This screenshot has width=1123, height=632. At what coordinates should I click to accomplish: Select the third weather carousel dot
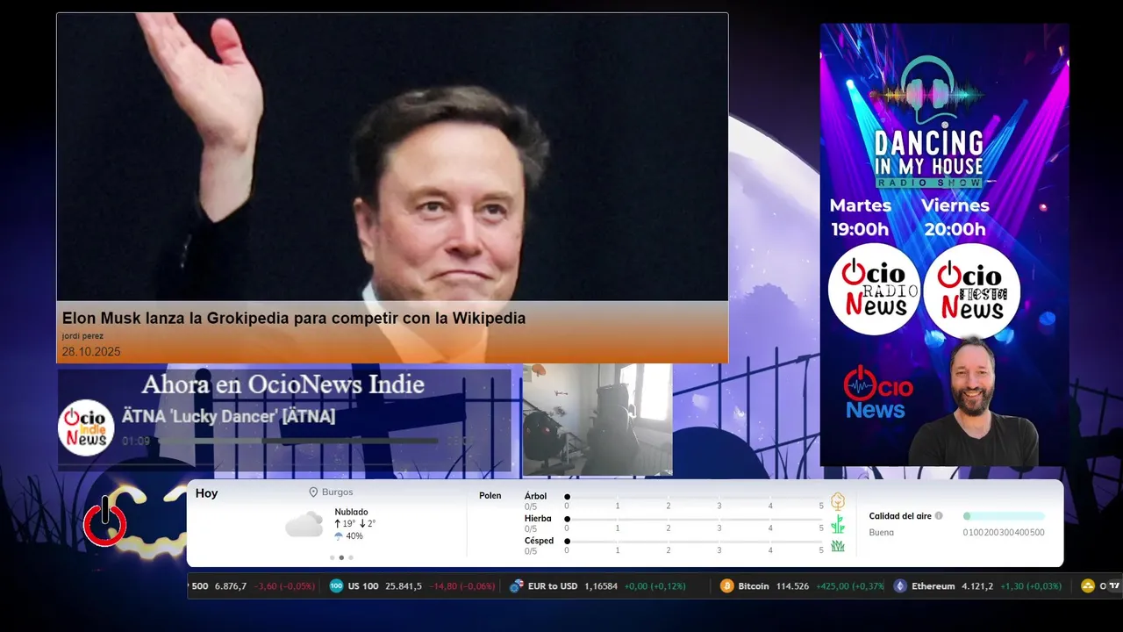pos(351,557)
